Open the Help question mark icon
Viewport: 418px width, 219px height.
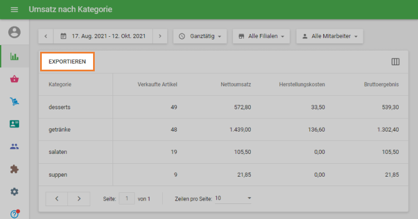click(x=14, y=213)
